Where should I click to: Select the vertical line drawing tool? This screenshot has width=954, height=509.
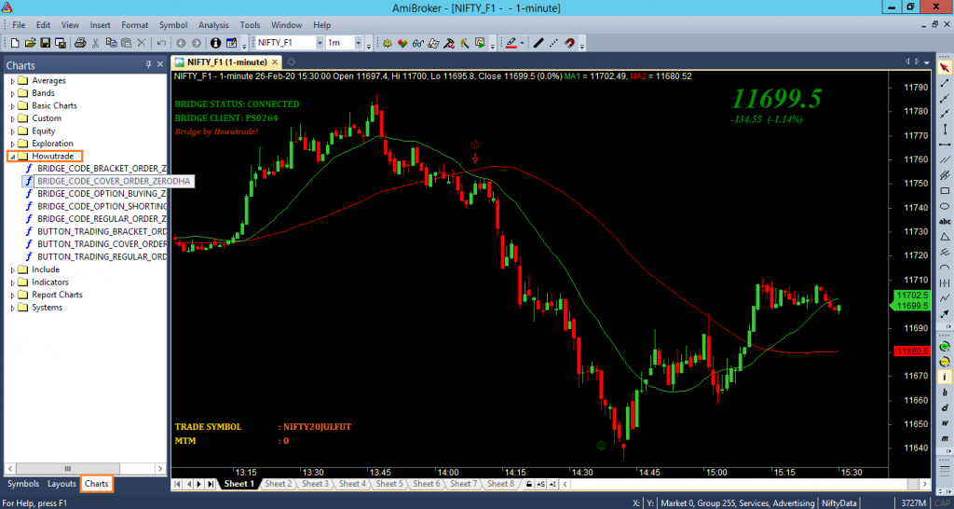(945, 129)
